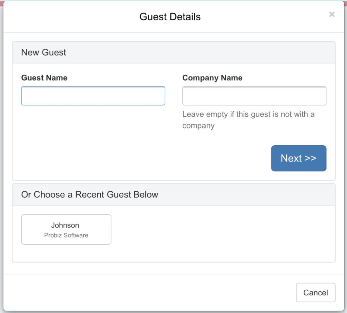Click the >> arrows on the Next button
347x313 pixels.
pyautogui.click(x=310, y=158)
